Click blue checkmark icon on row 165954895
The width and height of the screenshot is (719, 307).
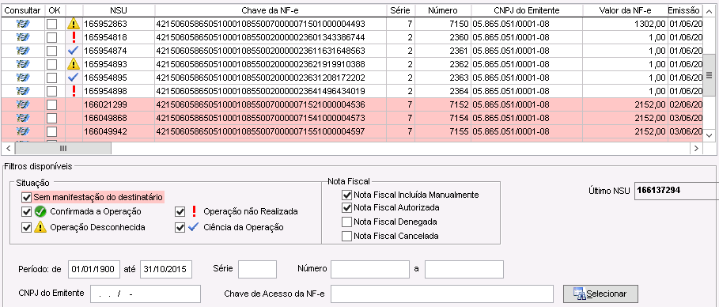click(74, 77)
